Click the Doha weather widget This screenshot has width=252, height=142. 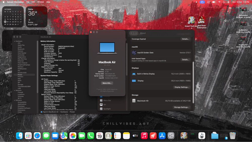tap(37, 17)
